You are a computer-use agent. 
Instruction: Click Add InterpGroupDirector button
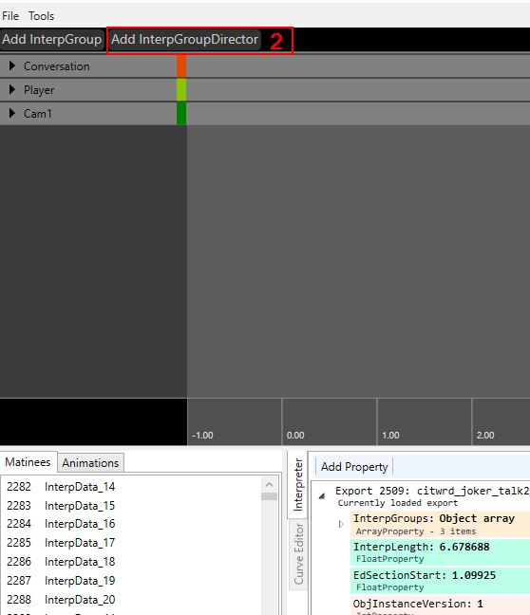click(184, 40)
